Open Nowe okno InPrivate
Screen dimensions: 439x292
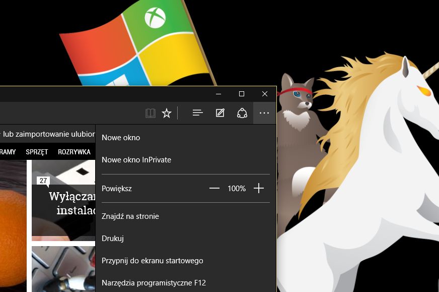pos(186,159)
